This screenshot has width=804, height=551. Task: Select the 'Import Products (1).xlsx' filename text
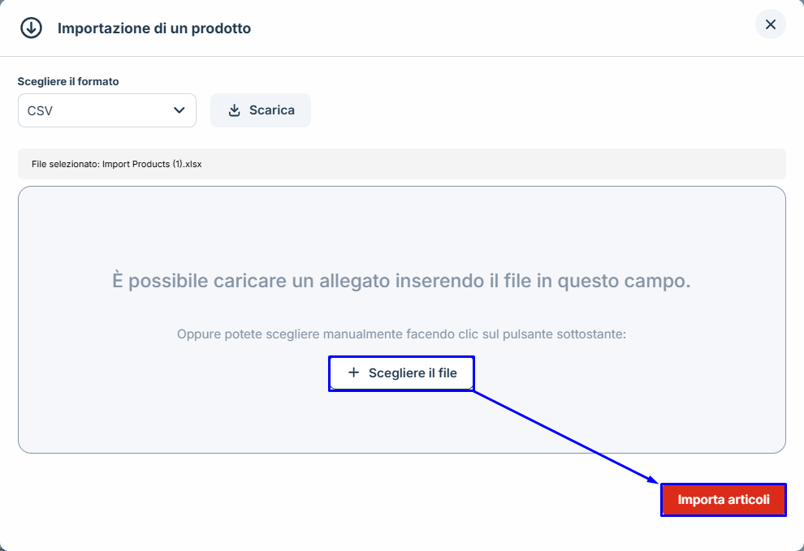(x=152, y=164)
